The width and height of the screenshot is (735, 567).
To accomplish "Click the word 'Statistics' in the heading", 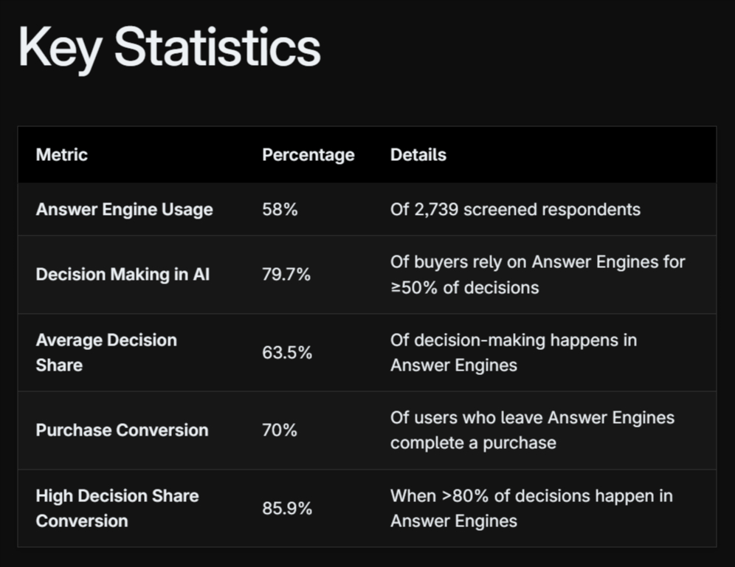I will (x=217, y=47).
